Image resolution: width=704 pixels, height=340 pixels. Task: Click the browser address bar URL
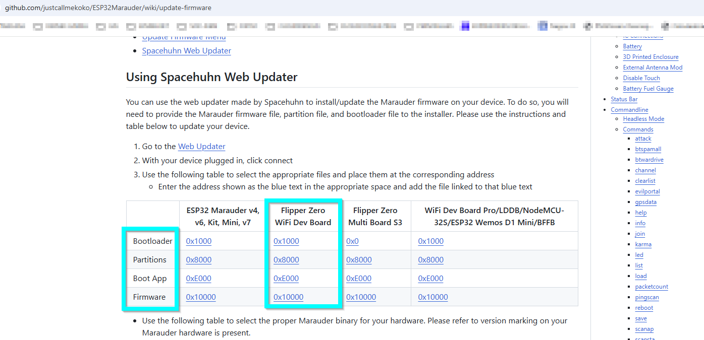click(x=108, y=8)
